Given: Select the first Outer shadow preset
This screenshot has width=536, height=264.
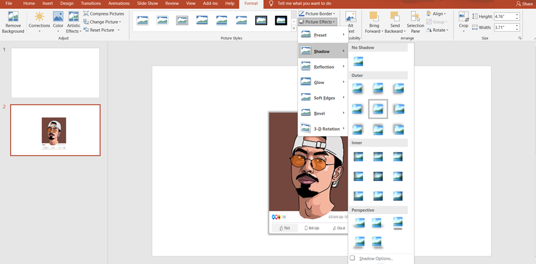Looking at the screenshot, I should pos(358,88).
